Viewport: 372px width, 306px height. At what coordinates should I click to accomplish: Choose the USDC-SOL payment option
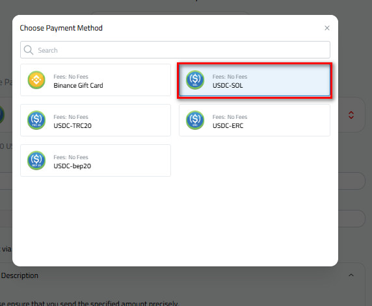(254, 80)
